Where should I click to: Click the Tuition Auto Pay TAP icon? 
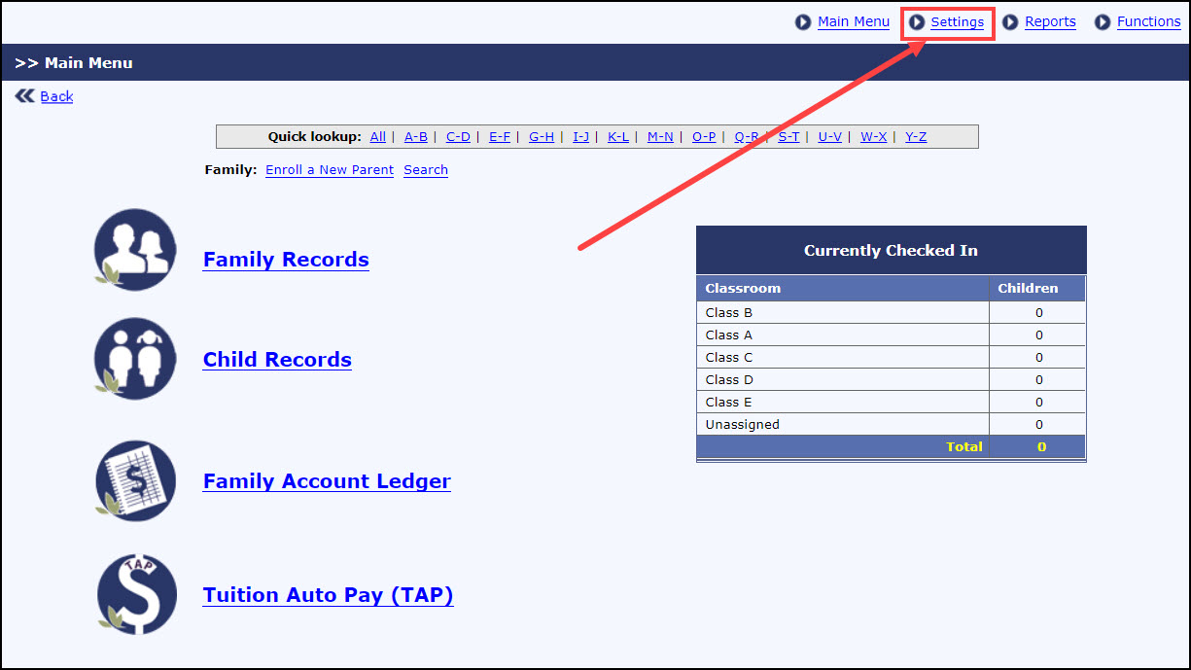click(x=137, y=594)
